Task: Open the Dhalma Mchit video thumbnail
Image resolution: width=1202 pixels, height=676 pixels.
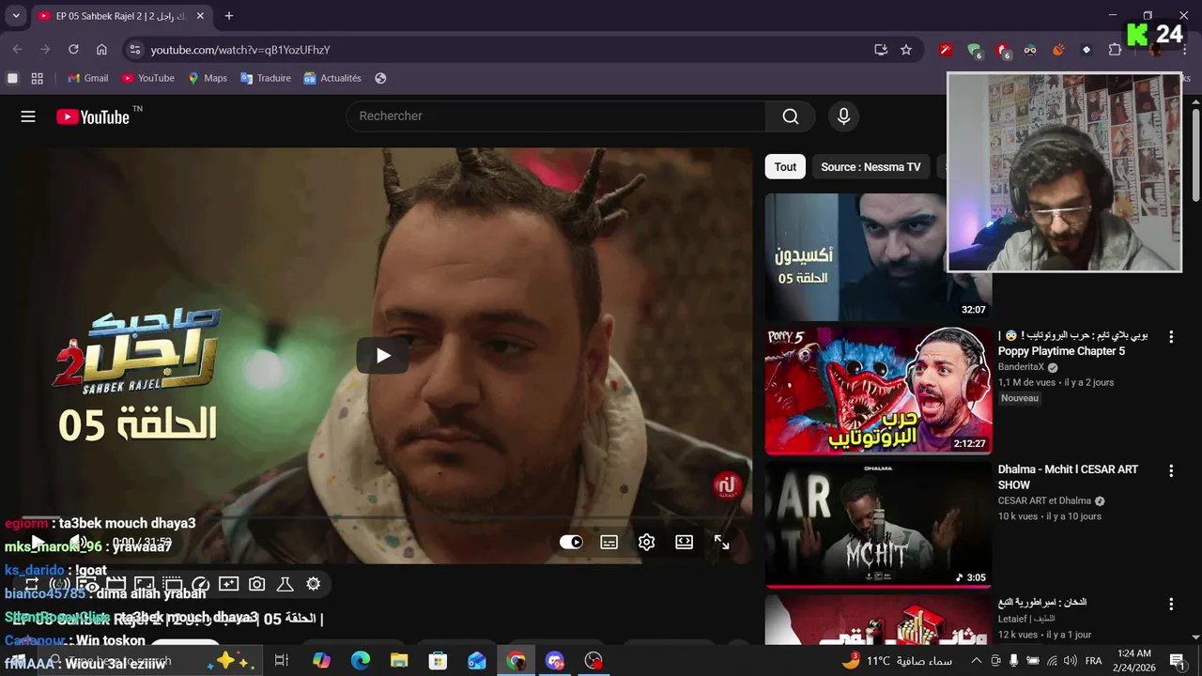Action: 878,524
